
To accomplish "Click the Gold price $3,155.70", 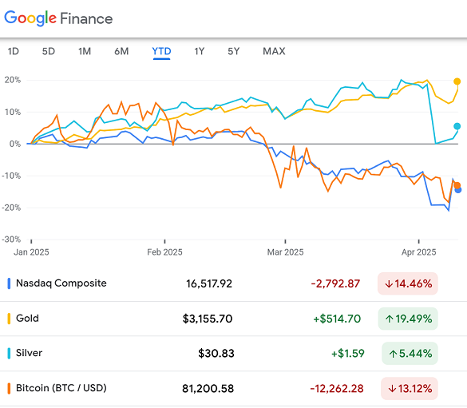I will coord(208,319).
